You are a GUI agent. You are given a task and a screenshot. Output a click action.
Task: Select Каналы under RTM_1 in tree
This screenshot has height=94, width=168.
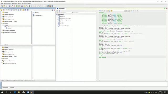point(9,28)
